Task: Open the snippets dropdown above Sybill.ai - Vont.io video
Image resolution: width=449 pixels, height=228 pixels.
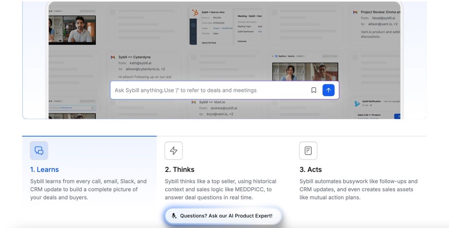Action: 300,56
